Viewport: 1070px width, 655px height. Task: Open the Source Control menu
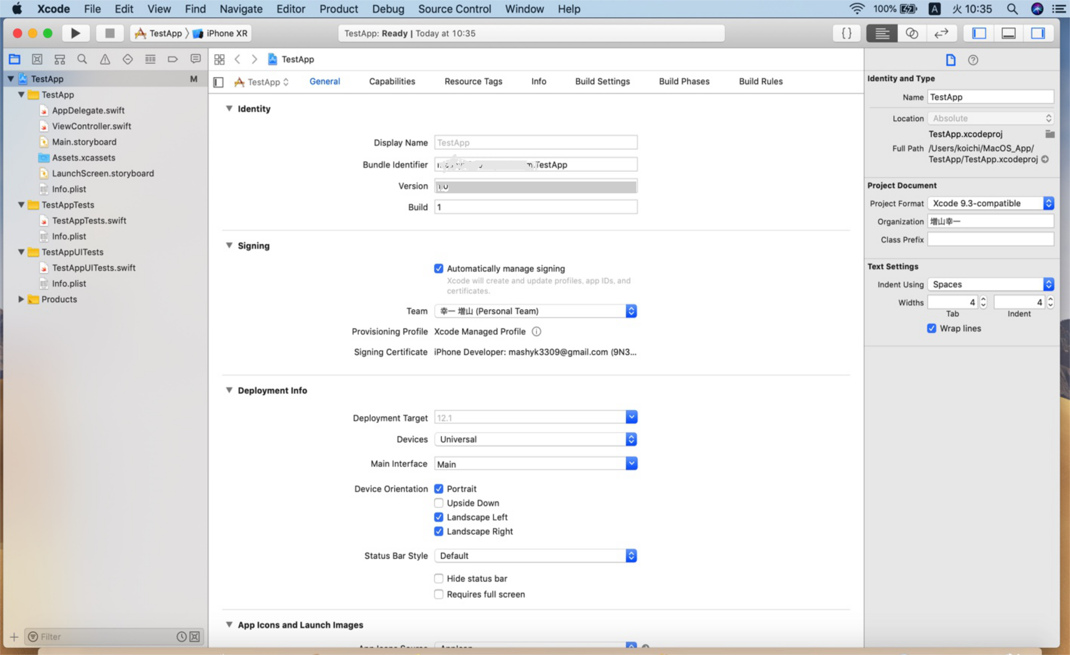[x=454, y=9]
